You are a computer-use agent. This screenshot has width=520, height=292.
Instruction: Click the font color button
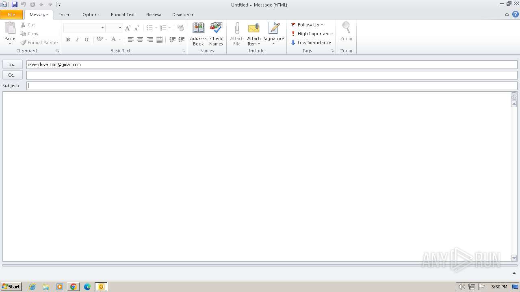tap(113, 39)
